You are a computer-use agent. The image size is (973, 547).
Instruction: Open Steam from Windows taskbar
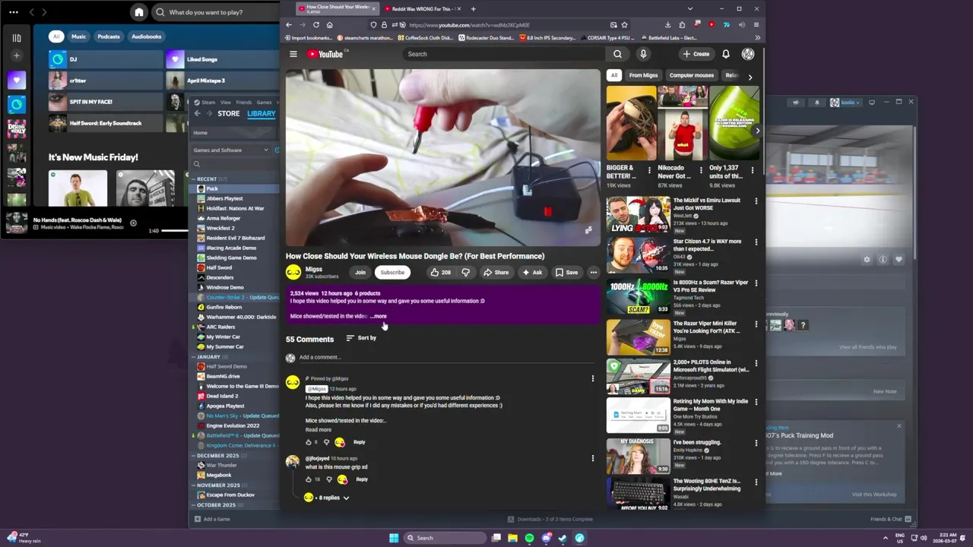pyautogui.click(x=563, y=538)
